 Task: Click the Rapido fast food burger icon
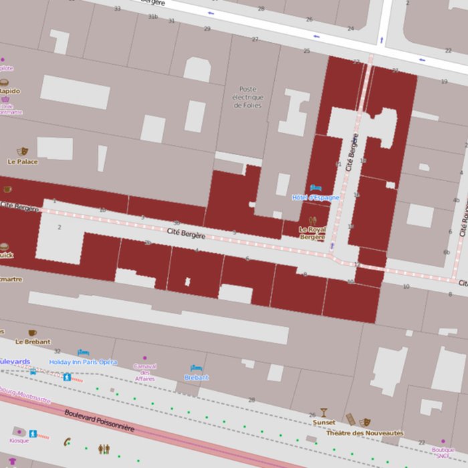[x=5, y=82]
